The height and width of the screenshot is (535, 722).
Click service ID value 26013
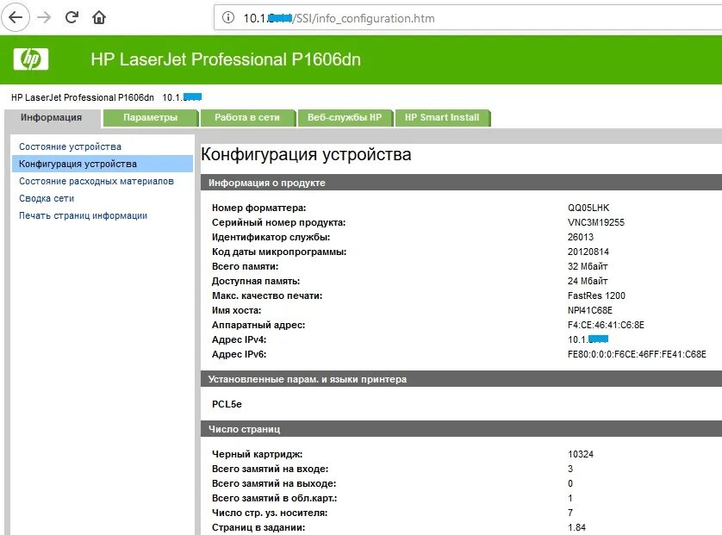581,237
